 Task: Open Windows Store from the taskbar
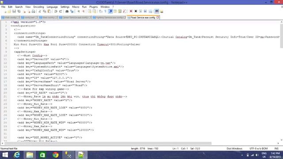pyautogui.click(x=42, y=155)
